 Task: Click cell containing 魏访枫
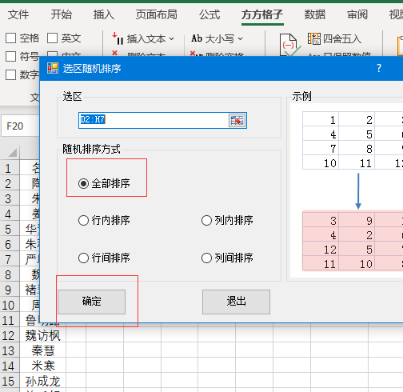point(42,335)
